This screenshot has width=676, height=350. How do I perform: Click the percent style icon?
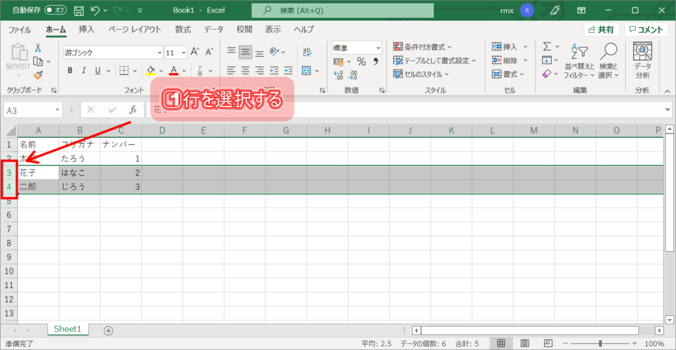tap(361, 61)
